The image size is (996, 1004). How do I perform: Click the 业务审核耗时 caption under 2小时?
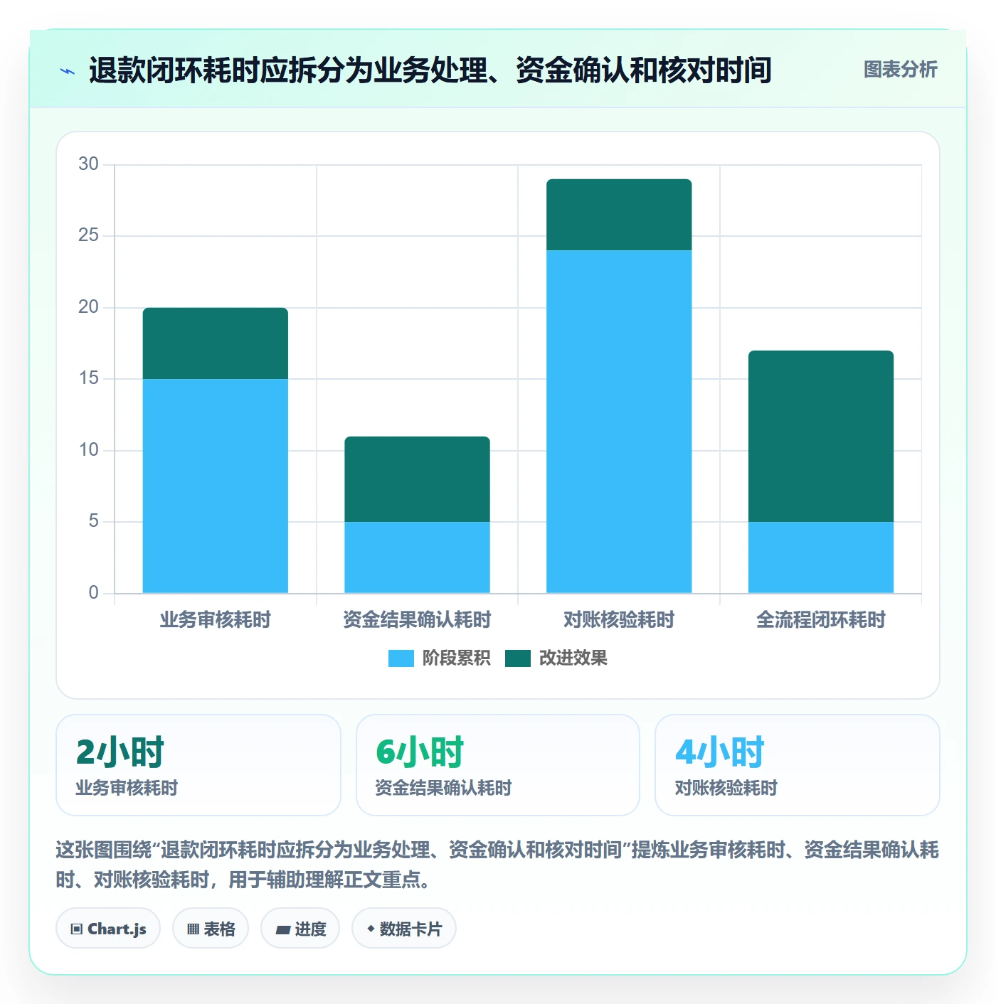(127, 788)
